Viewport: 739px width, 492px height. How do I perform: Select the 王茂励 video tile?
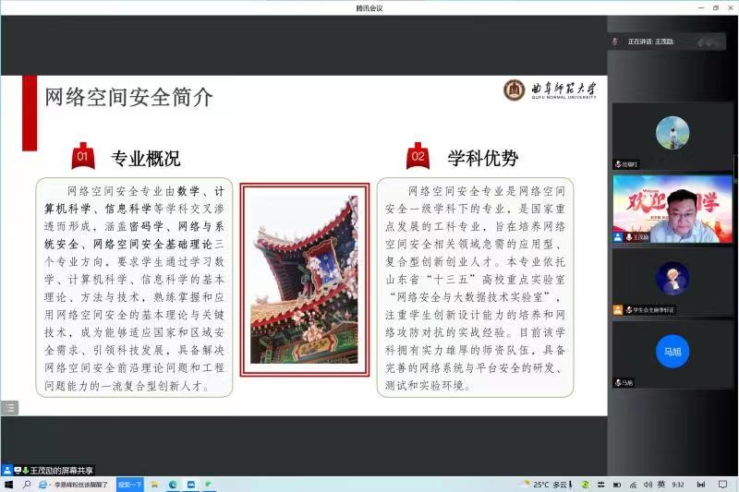point(672,209)
